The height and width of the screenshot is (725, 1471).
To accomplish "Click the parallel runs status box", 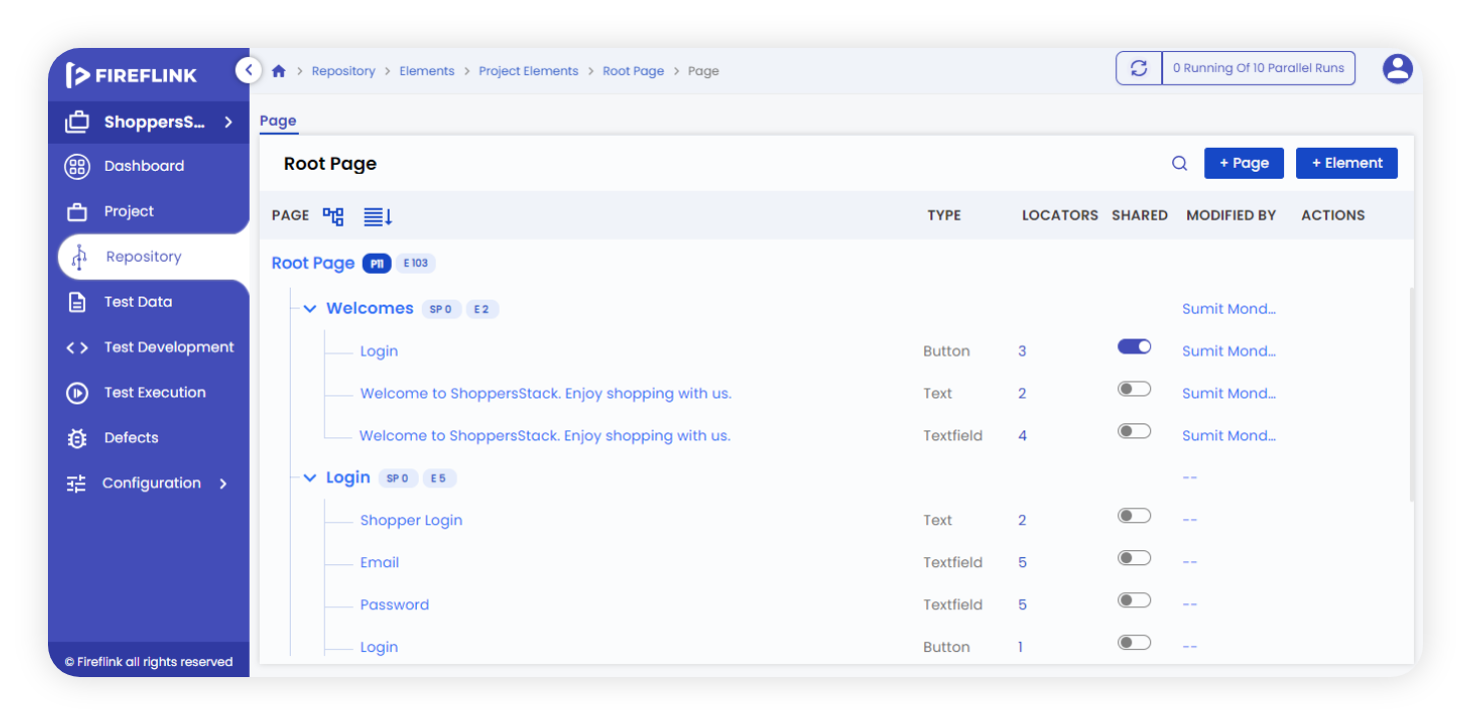I will 1258,68.
